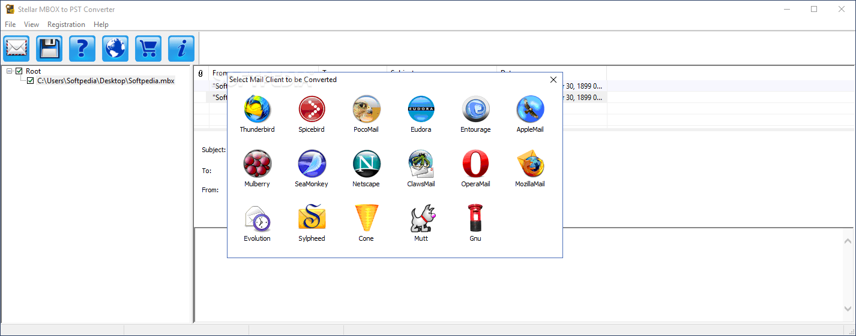Click the Root label in the tree

[33, 71]
